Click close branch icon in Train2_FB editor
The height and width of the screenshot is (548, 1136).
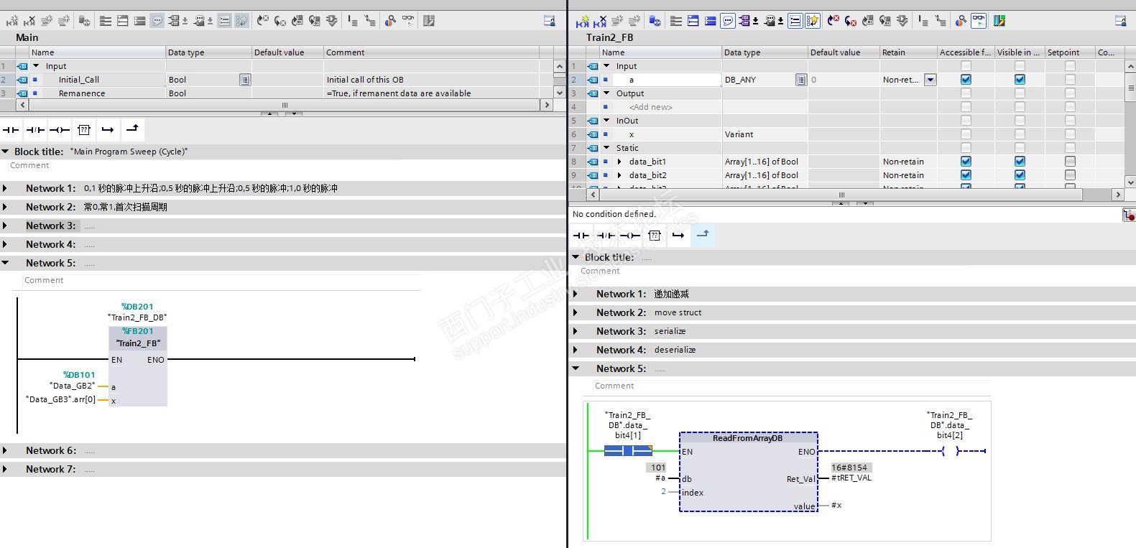pyautogui.click(x=703, y=235)
